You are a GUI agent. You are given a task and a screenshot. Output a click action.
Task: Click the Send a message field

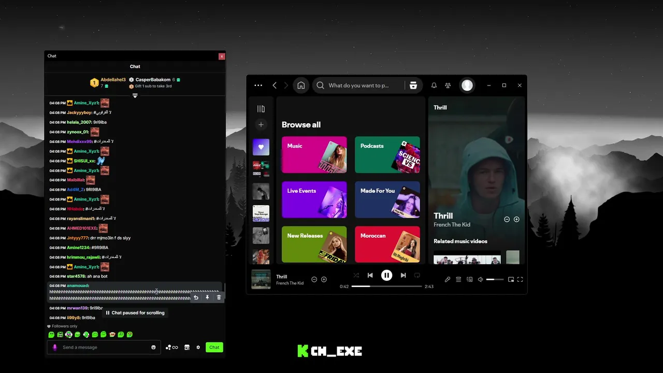coord(104,348)
